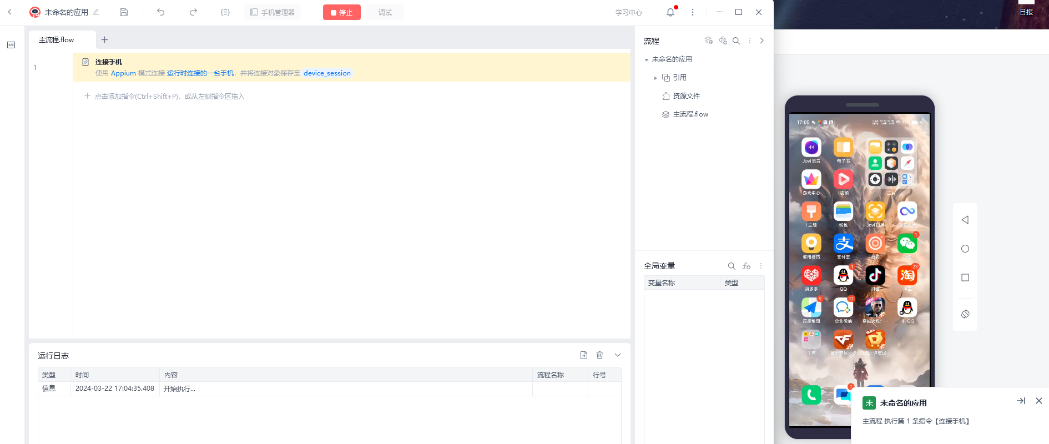Collapse the right flow panel chevron

(x=761, y=41)
